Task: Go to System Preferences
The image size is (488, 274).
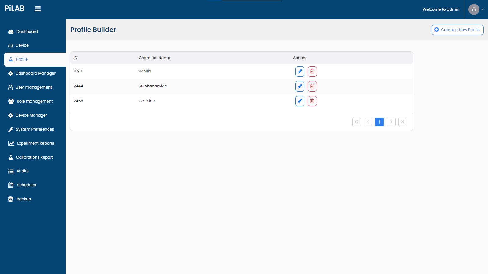Action: coord(35,129)
